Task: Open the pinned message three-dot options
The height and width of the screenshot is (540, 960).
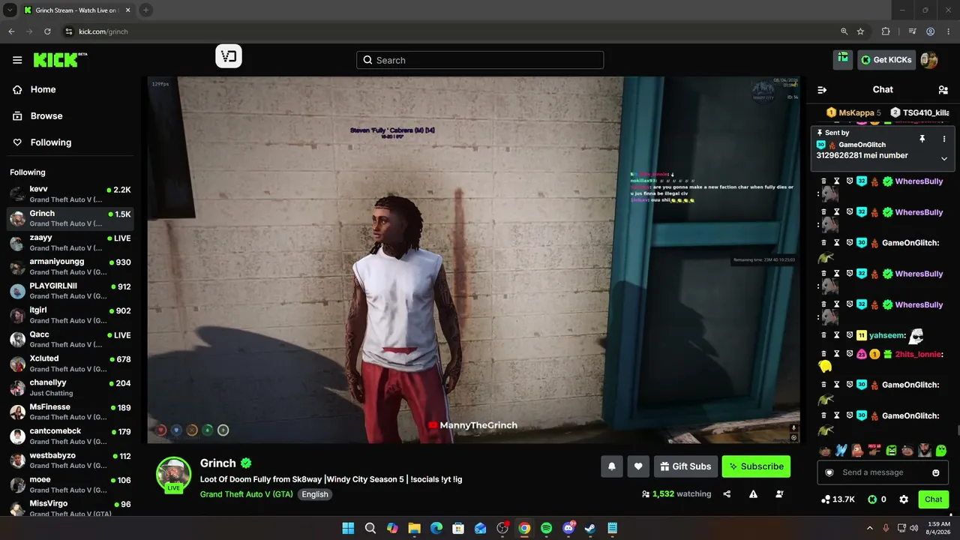Action: click(x=943, y=139)
